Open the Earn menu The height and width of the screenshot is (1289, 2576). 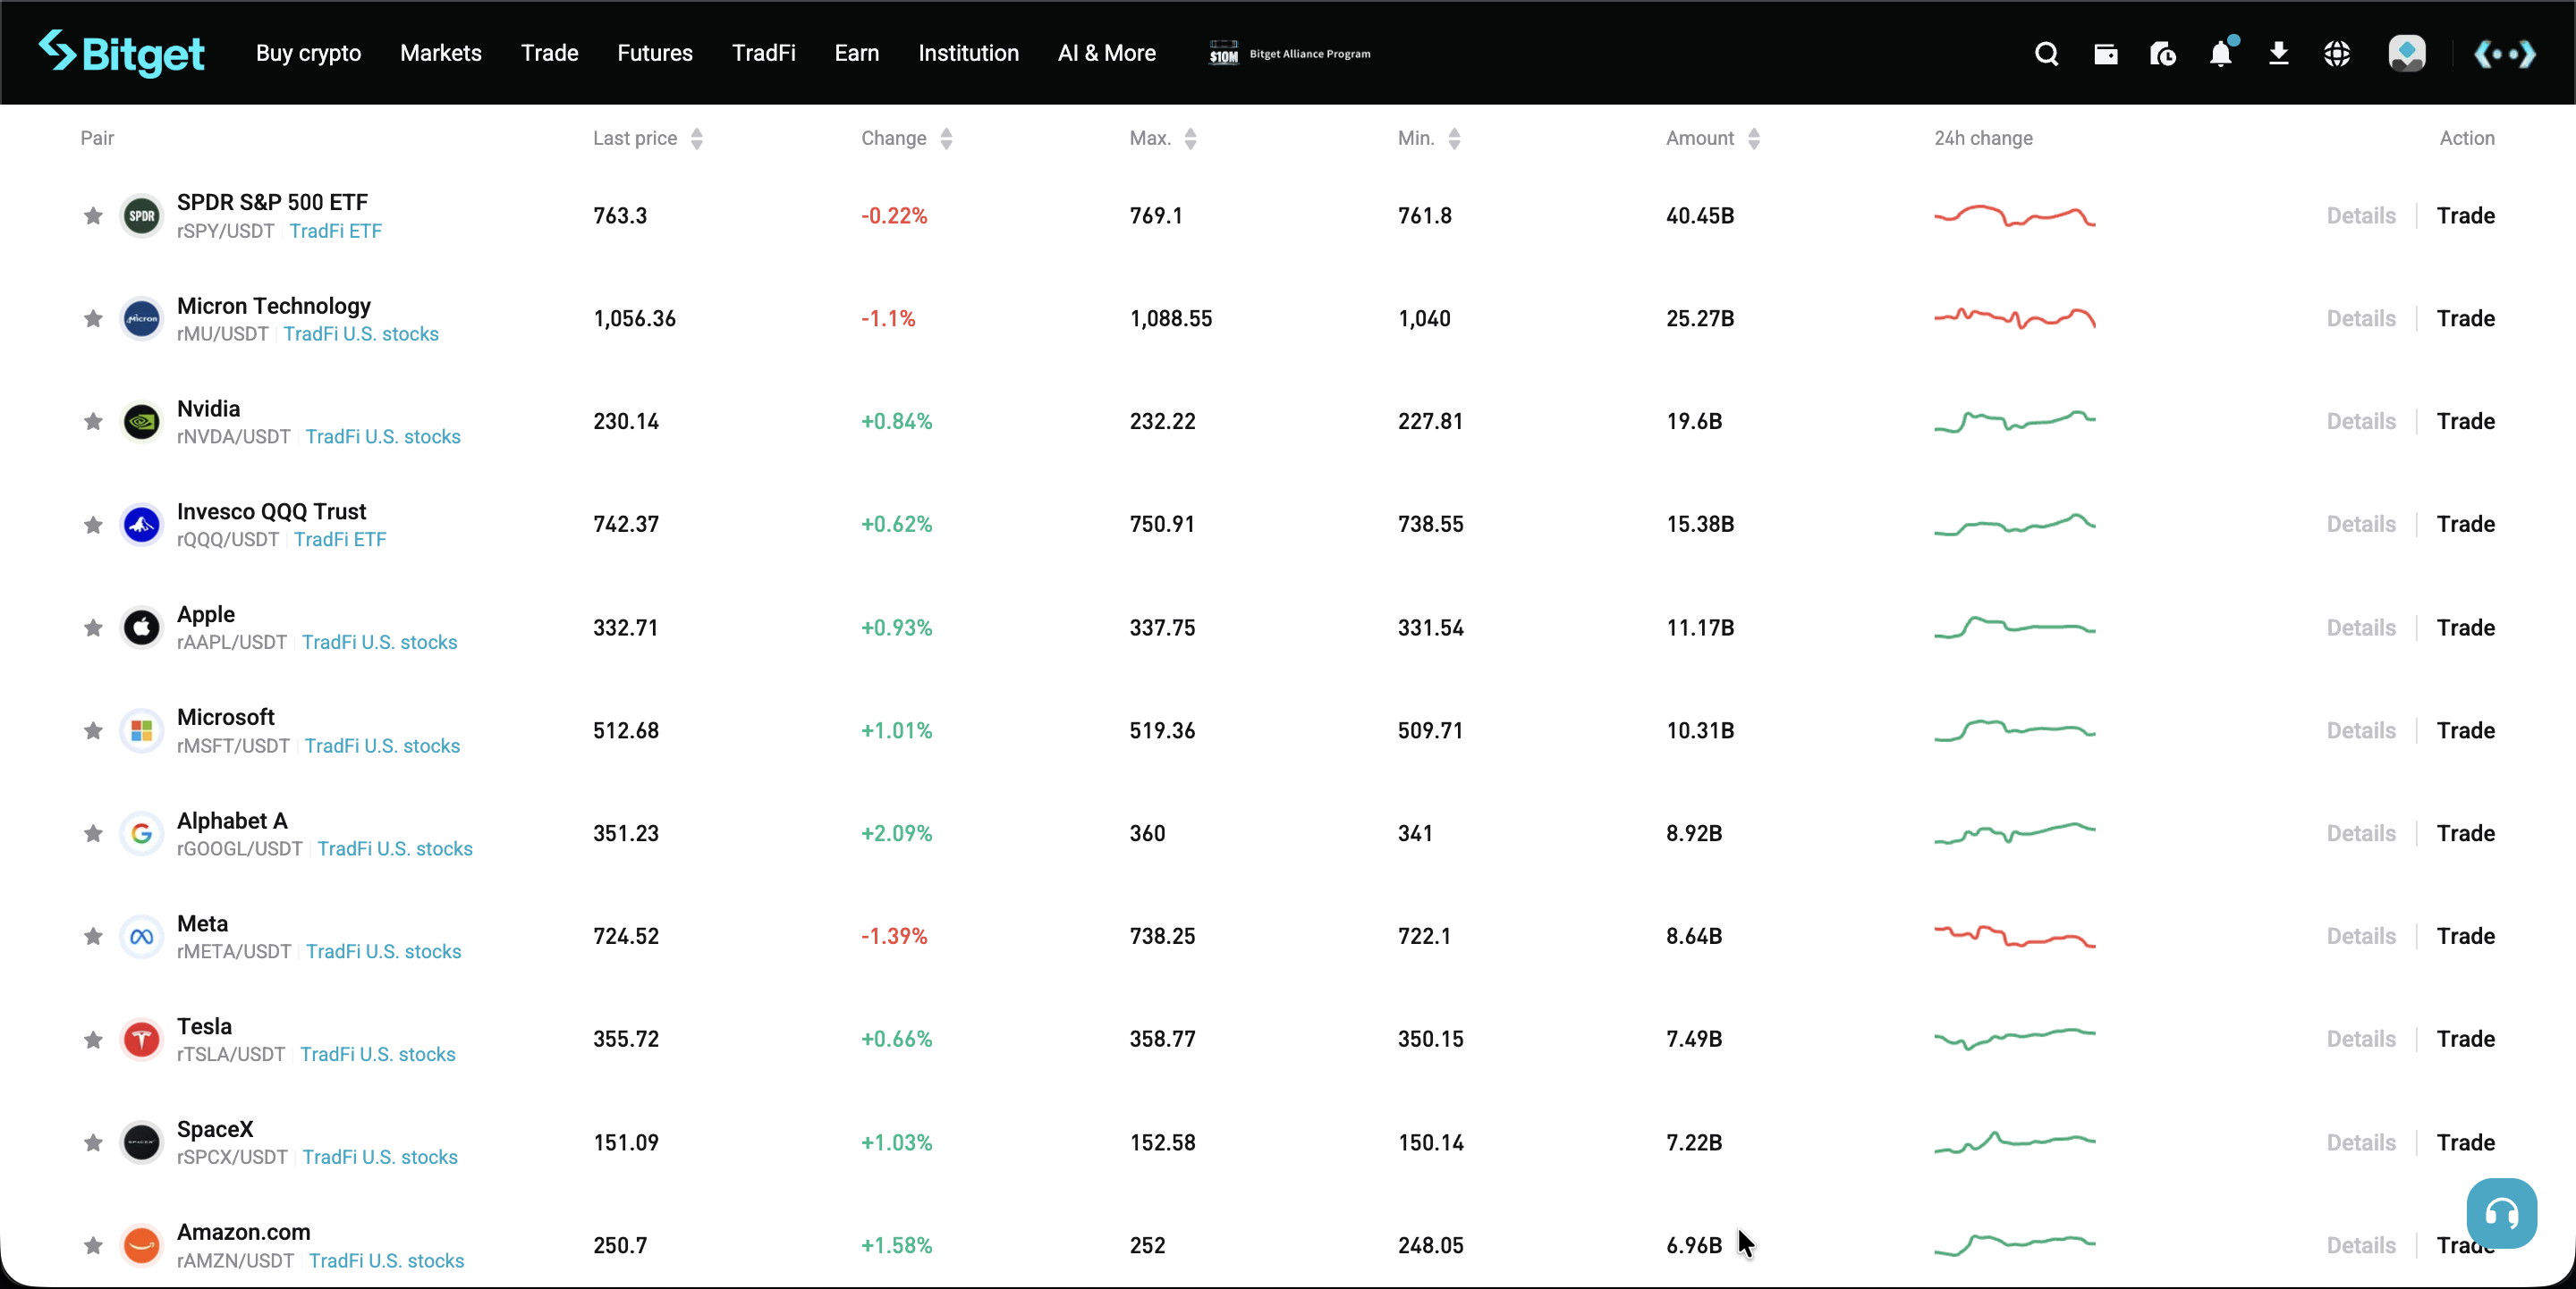pyautogui.click(x=857, y=53)
